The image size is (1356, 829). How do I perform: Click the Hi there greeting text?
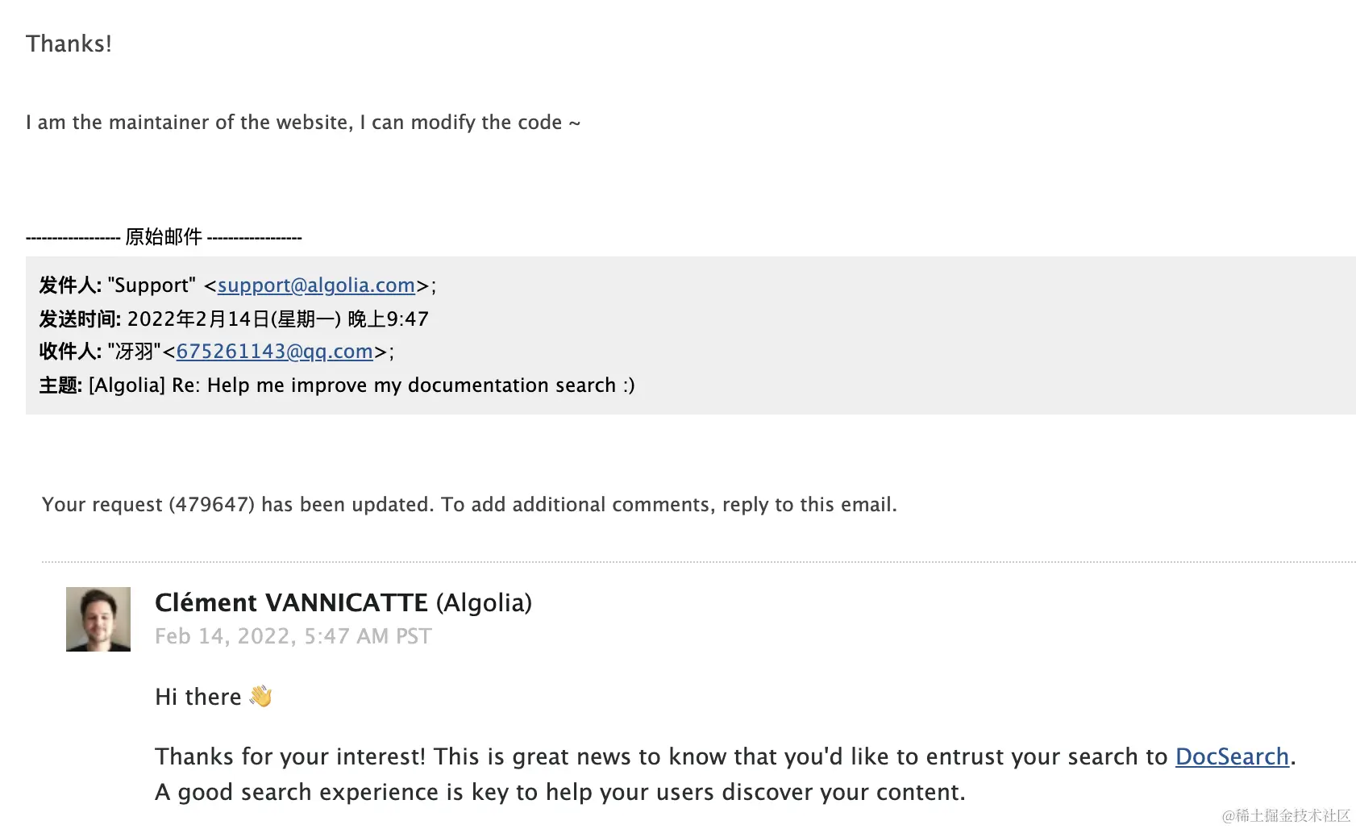click(x=198, y=697)
